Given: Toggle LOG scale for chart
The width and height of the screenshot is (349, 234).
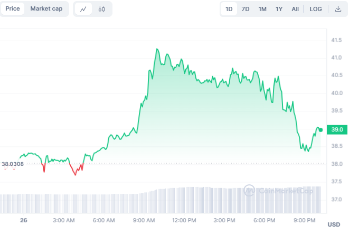Looking at the screenshot, I should 316,9.
